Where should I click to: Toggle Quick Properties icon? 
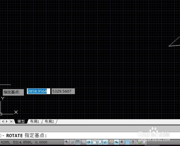pos(133,142)
